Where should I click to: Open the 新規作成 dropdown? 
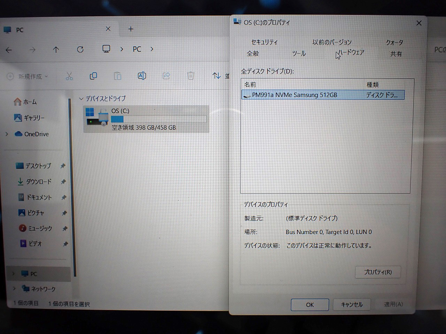coord(27,76)
